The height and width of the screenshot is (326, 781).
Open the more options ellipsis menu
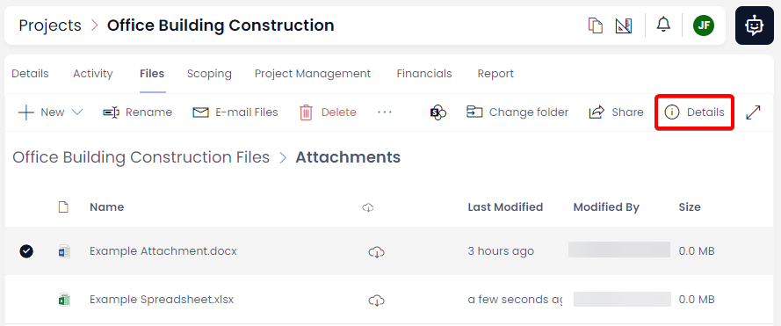pyautogui.click(x=385, y=112)
